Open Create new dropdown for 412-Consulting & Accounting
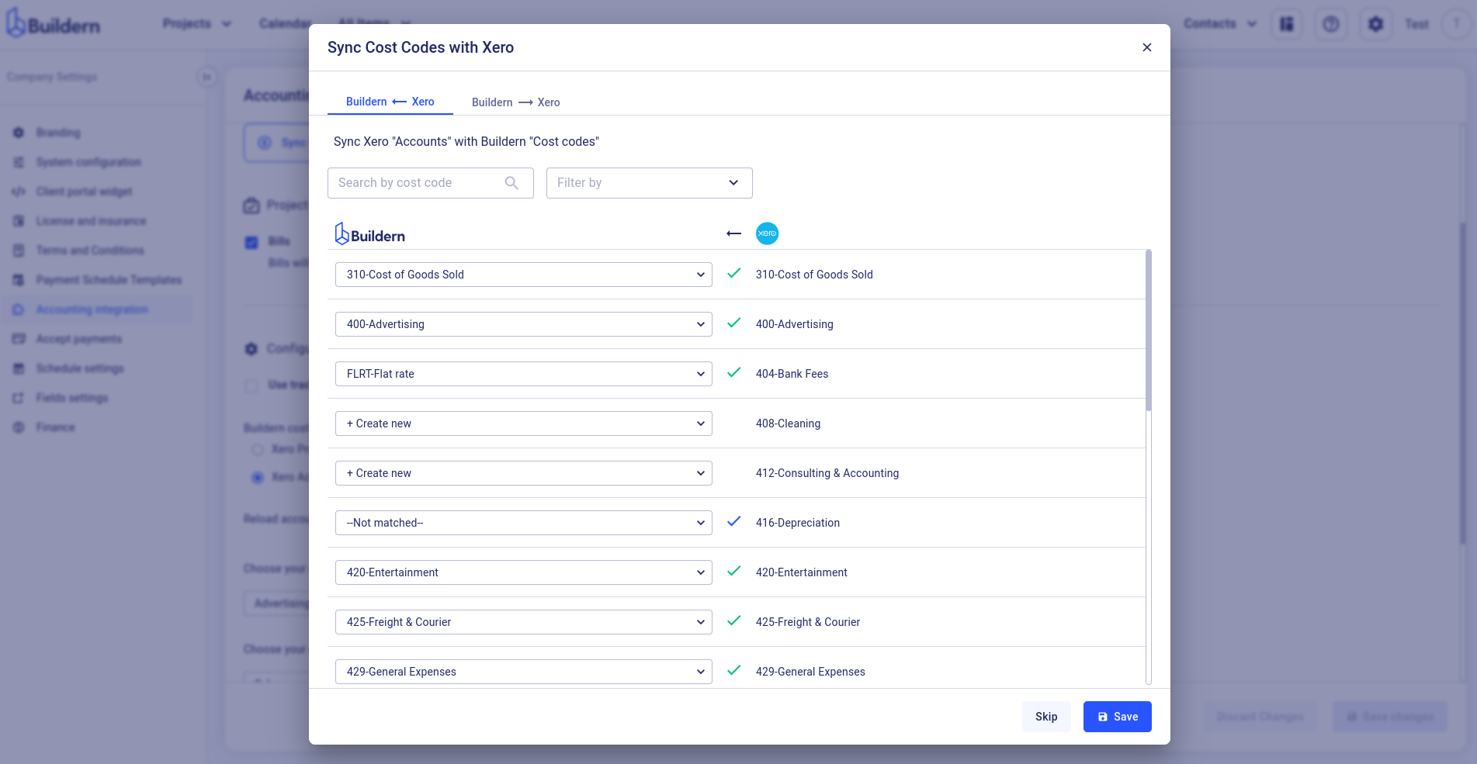Viewport: 1477px width, 764px height. coord(524,473)
